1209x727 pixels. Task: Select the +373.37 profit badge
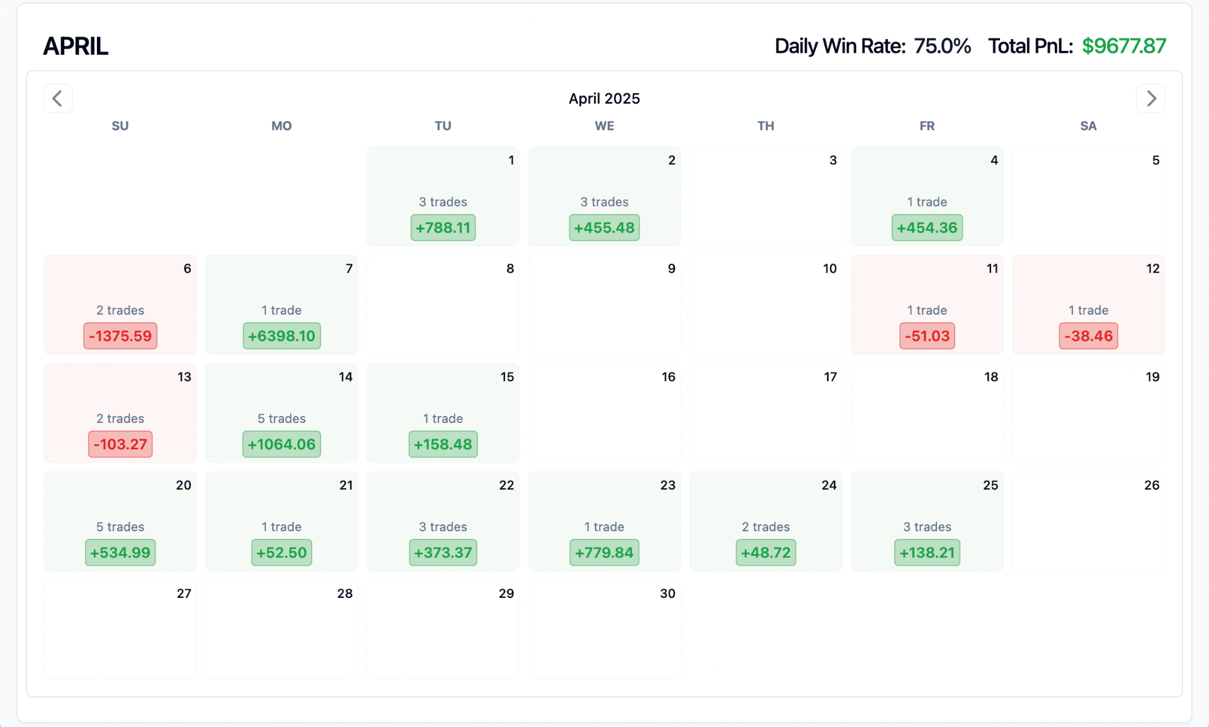click(x=443, y=553)
